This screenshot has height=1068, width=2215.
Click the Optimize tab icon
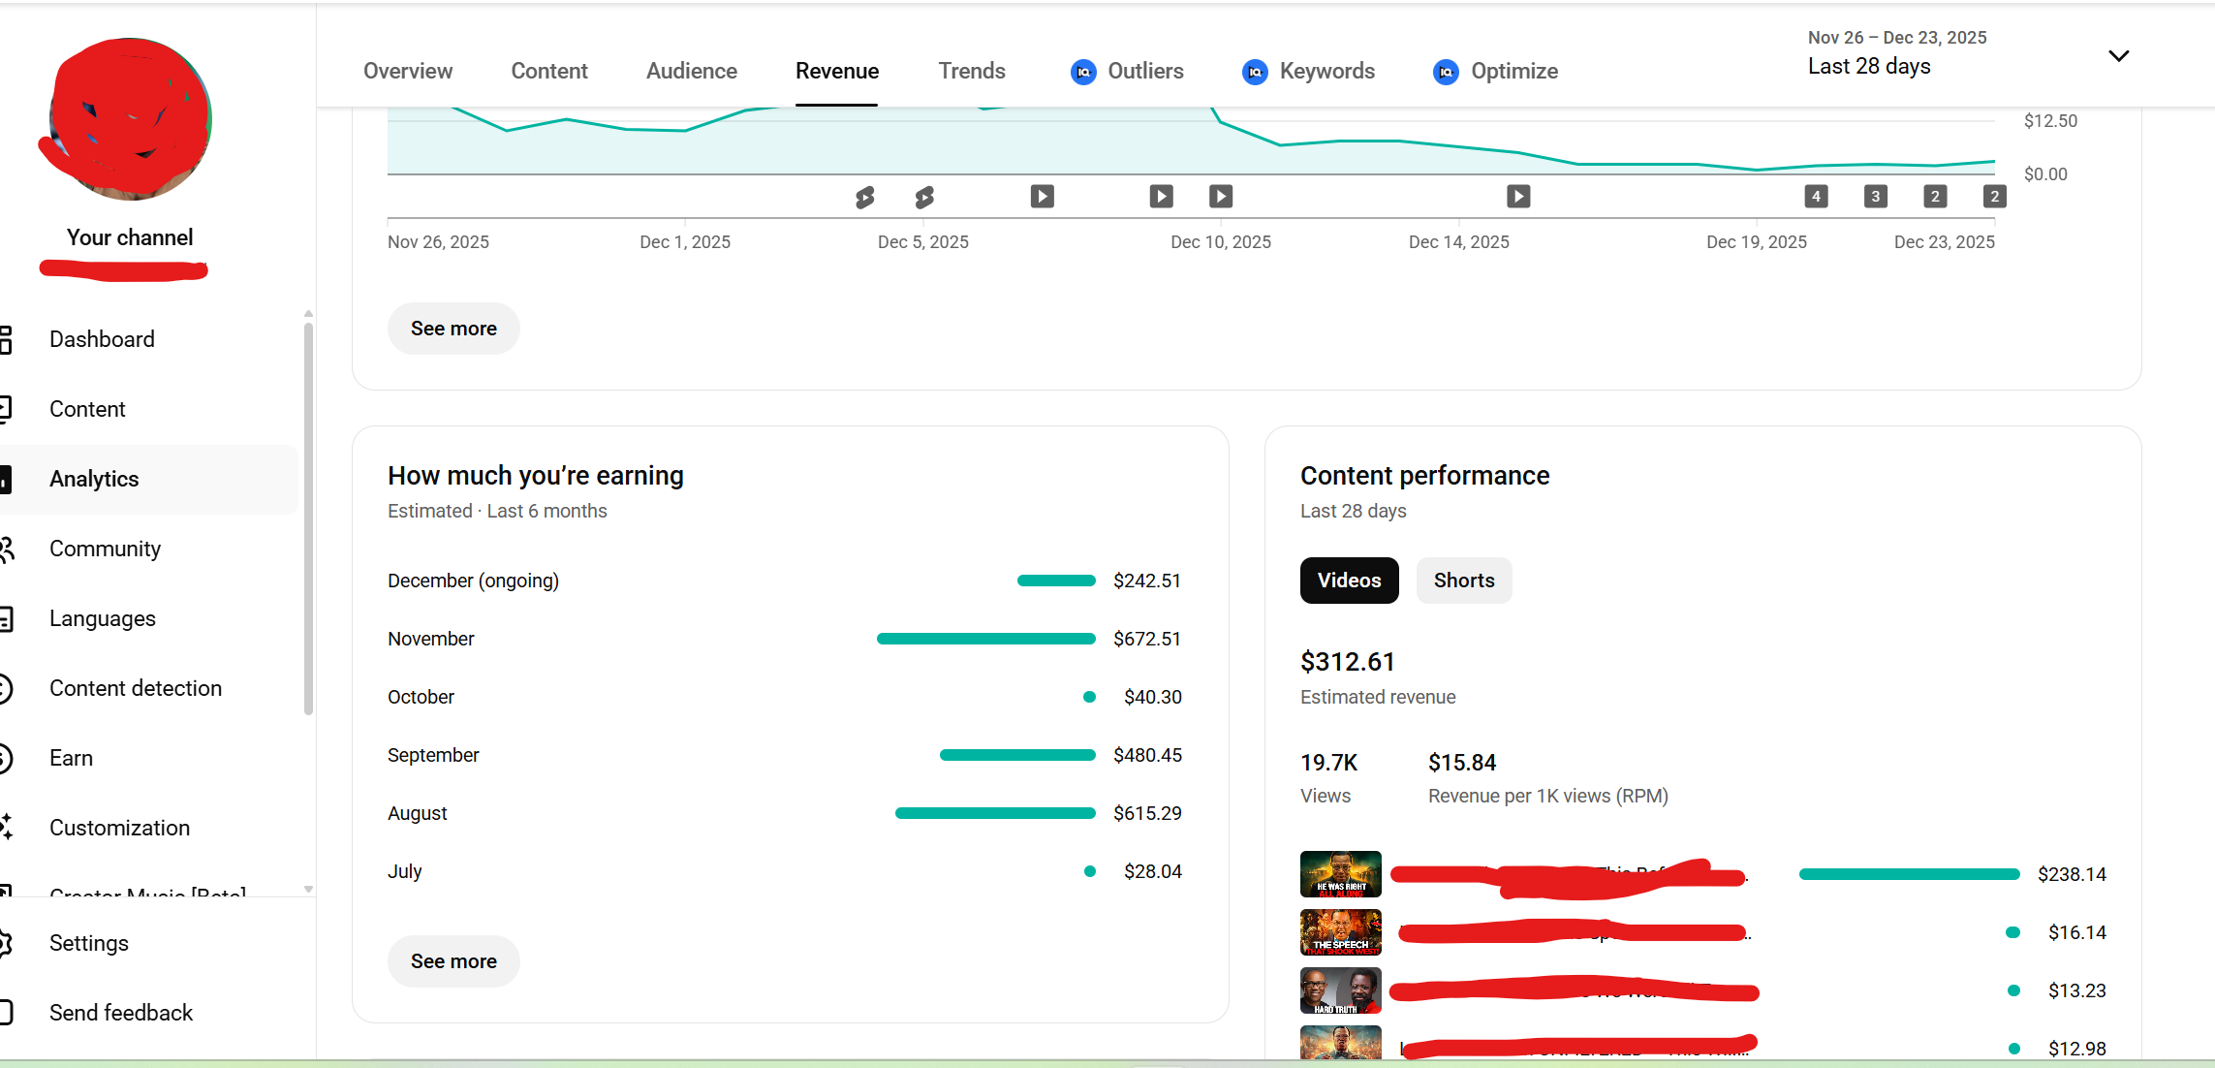point(1446,72)
